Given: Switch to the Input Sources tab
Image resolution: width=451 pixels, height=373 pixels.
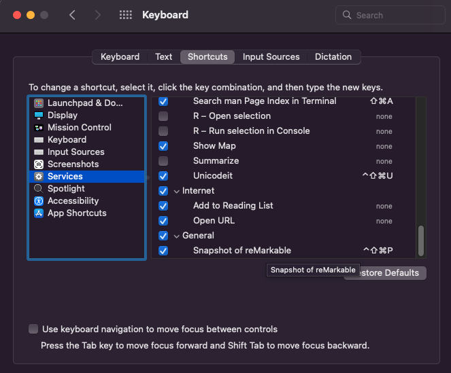Looking at the screenshot, I should 271,57.
